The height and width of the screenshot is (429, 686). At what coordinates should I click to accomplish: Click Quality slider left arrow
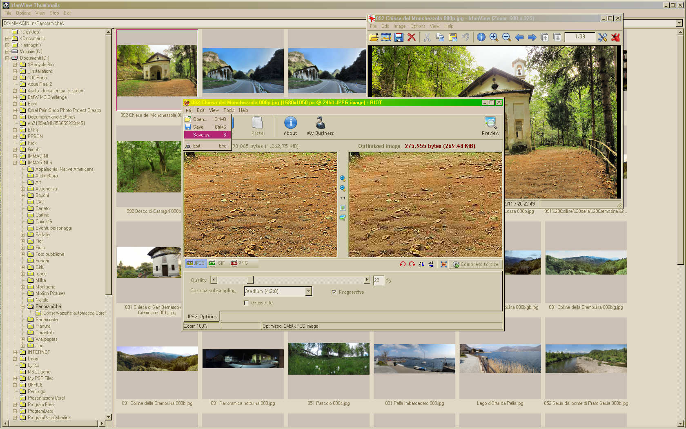(x=214, y=280)
